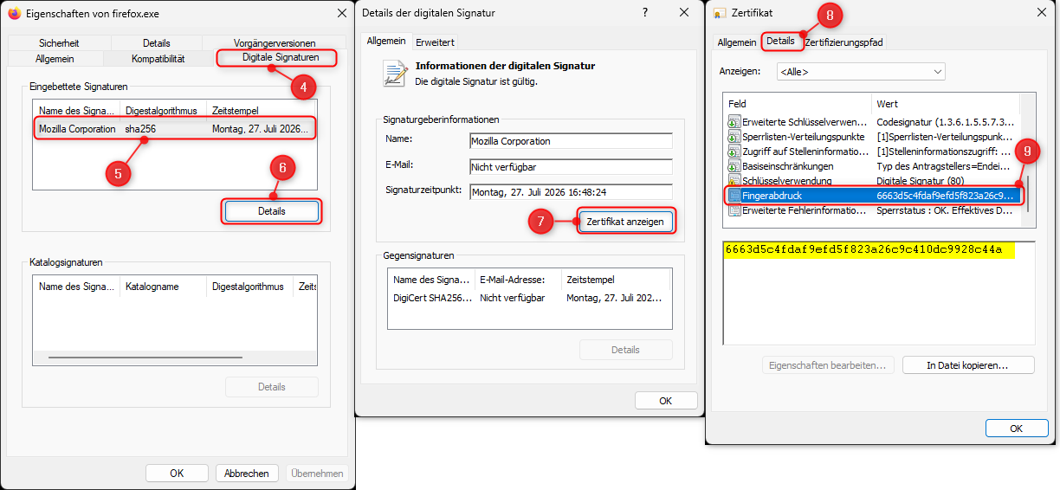
Task: Click the Abbrechen button
Action: tap(247, 474)
